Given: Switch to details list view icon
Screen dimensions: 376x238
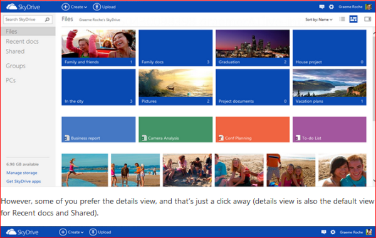Looking at the screenshot, I should (x=342, y=19).
